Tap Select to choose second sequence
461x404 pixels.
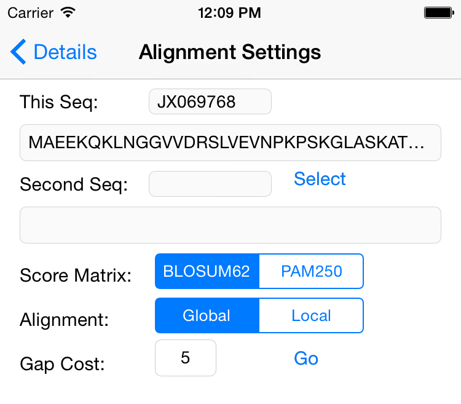point(320,179)
